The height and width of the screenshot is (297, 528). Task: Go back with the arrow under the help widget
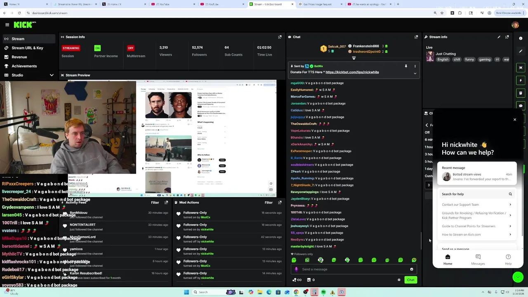click(427, 125)
